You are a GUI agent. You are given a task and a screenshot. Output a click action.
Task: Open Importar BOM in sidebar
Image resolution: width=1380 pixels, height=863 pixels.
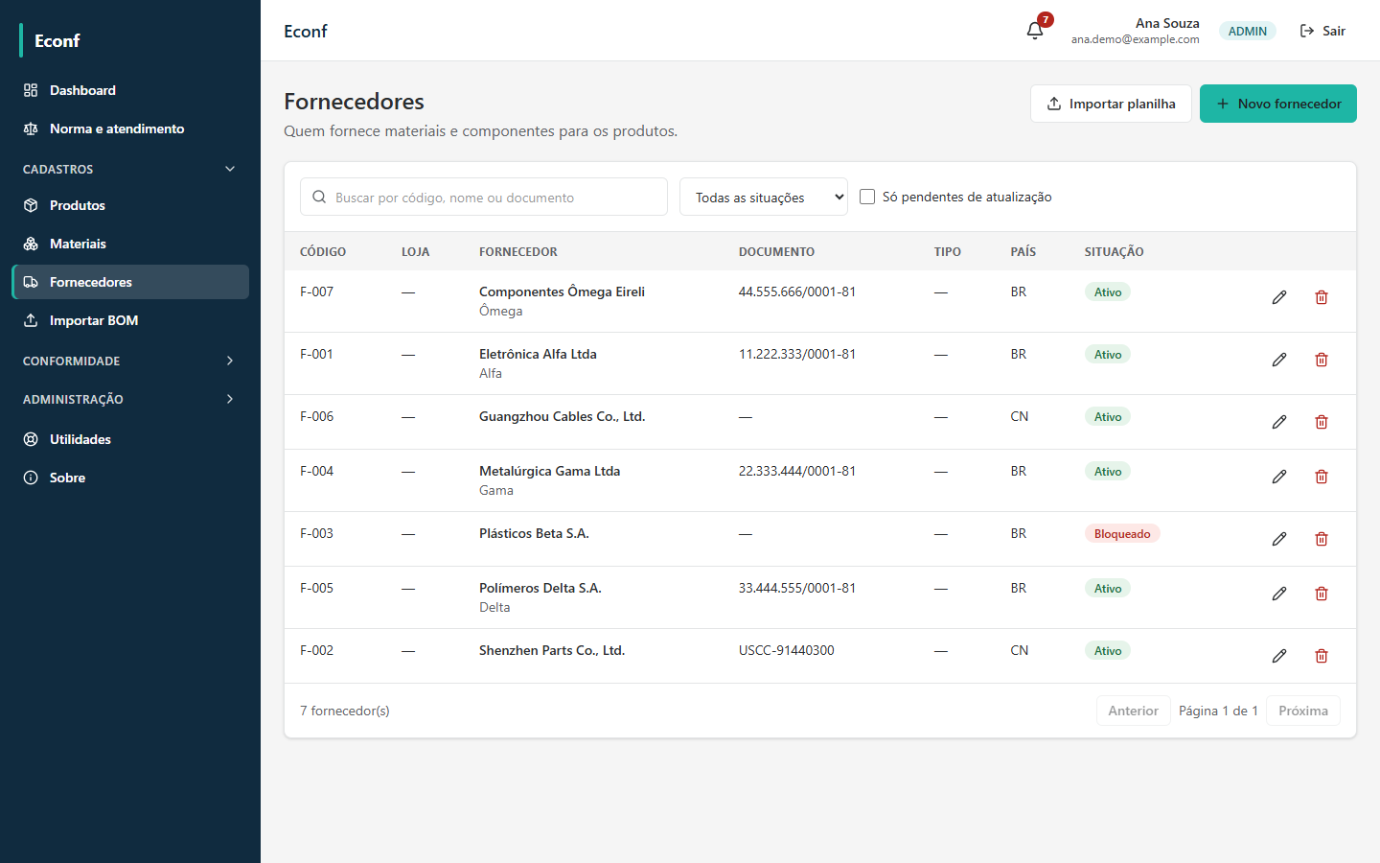point(130,320)
